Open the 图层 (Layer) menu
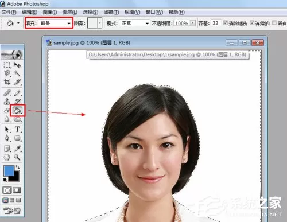Image resolution: width=287 pixels, height=222 pixels. (x=70, y=12)
